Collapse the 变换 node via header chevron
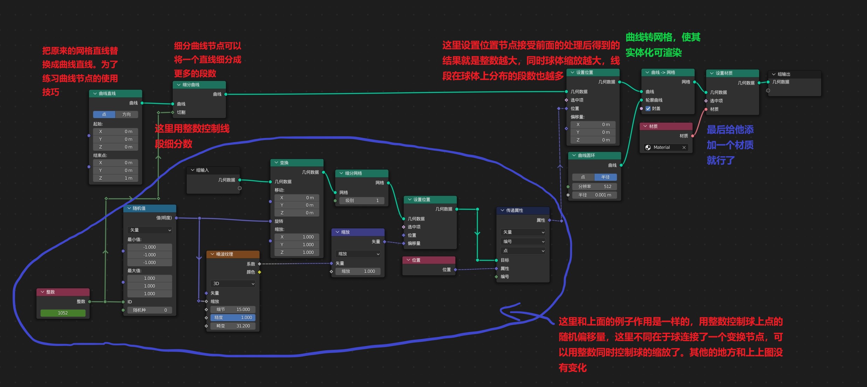 point(276,163)
